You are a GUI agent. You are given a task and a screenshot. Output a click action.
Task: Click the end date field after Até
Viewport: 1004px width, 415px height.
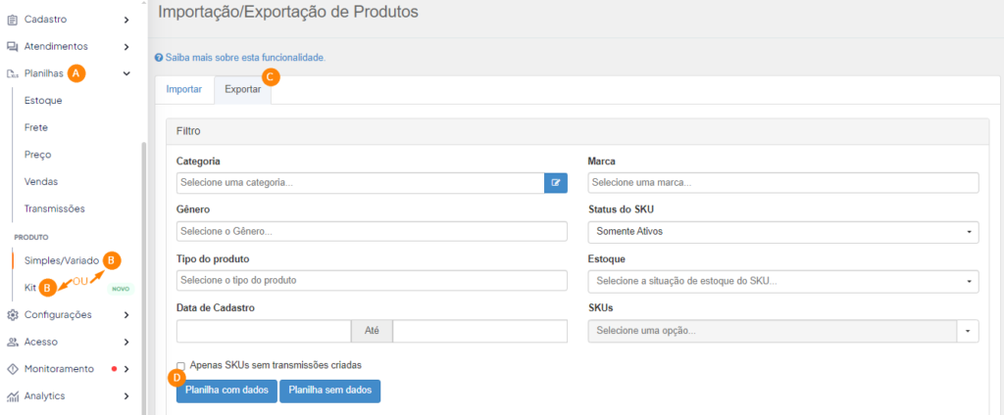480,331
